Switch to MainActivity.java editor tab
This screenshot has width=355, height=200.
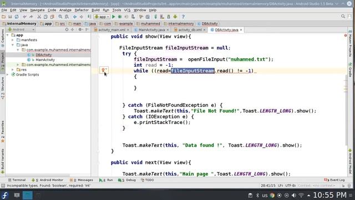coord(151,30)
